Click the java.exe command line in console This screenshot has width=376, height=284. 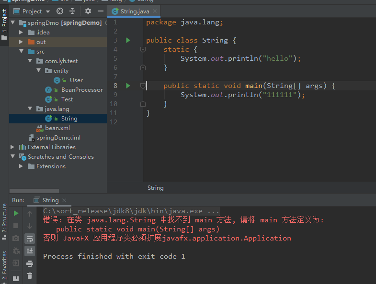[131, 211]
